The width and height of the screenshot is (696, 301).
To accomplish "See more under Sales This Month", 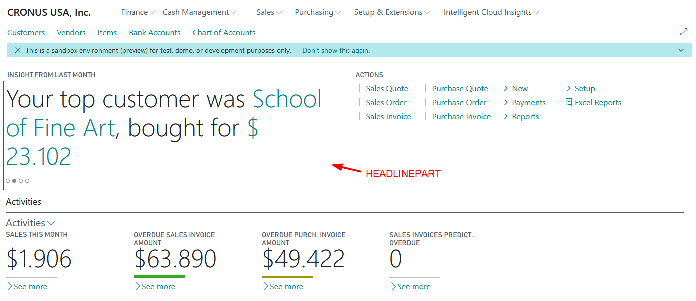I will pos(27,286).
